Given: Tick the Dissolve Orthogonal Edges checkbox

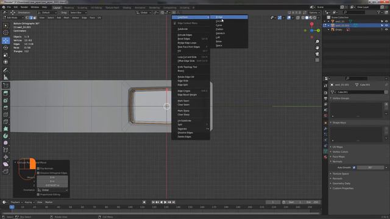Looking at the screenshot, I should point(38,173).
